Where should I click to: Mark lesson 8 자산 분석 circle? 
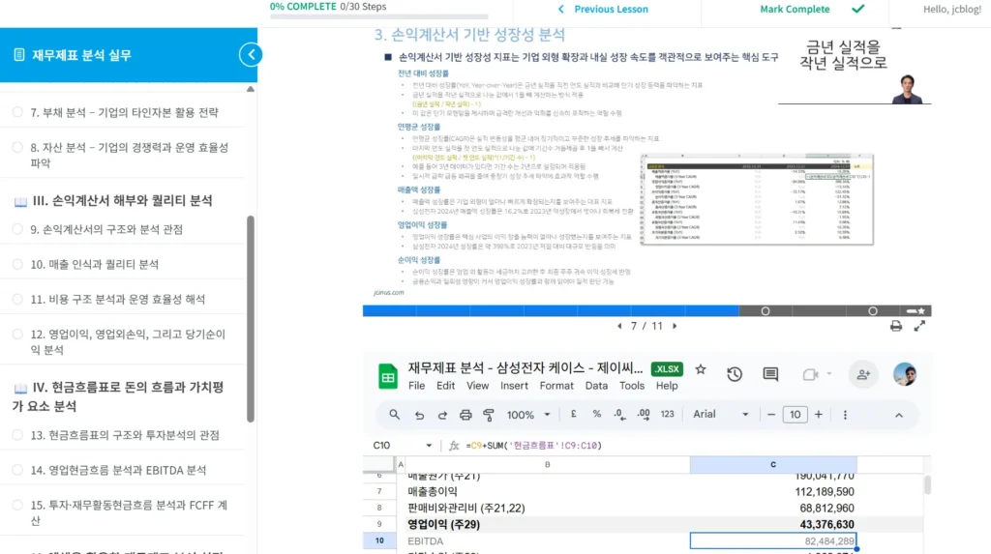17,147
